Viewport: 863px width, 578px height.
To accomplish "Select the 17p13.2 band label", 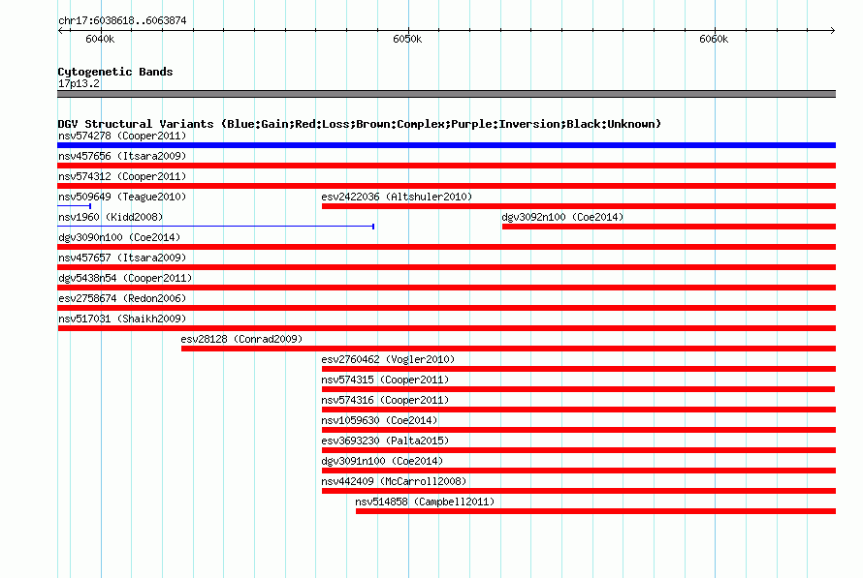I will pyautogui.click(x=79, y=83).
